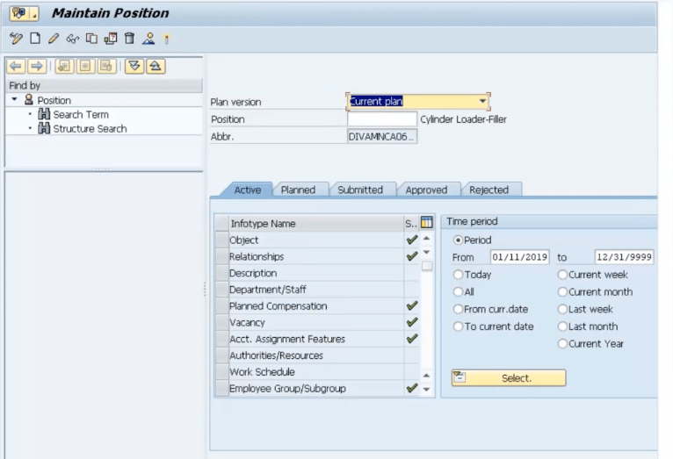Click the overview mountain icon
This screenshot has height=459, width=673.
[x=148, y=39]
